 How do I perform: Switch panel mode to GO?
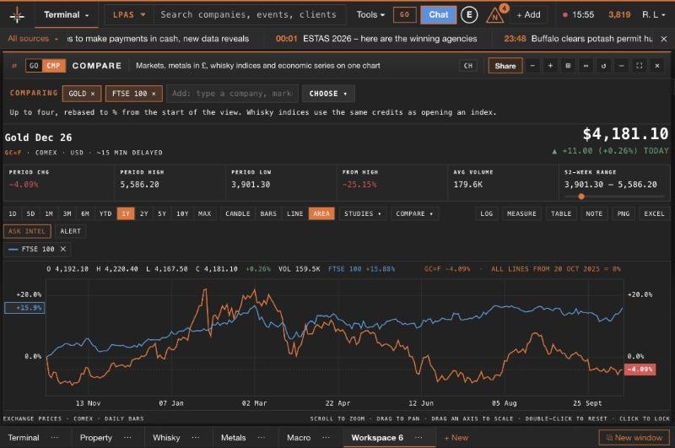tap(34, 66)
